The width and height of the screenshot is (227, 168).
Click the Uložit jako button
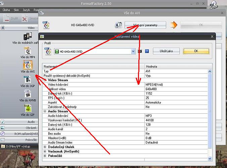166,51
